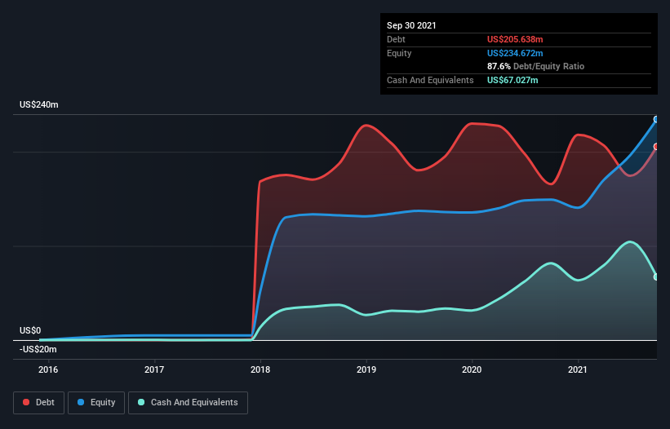Image resolution: width=670 pixels, height=429 pixels.
Task: Select the teal Cash endpoint marker
Action: (x=656, y=276)
